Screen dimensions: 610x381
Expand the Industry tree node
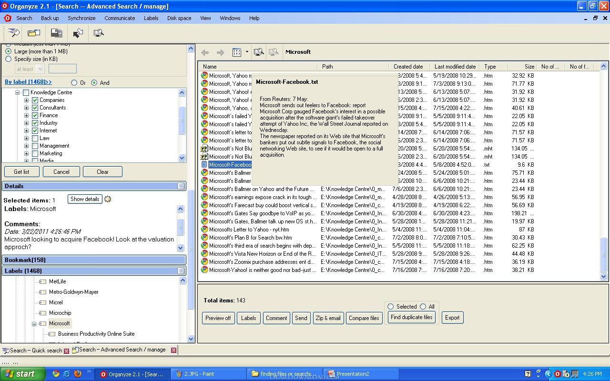(x=27, y=123)
